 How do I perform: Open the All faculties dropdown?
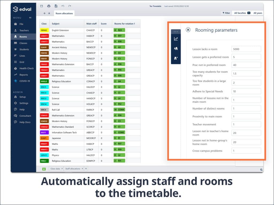242,13
